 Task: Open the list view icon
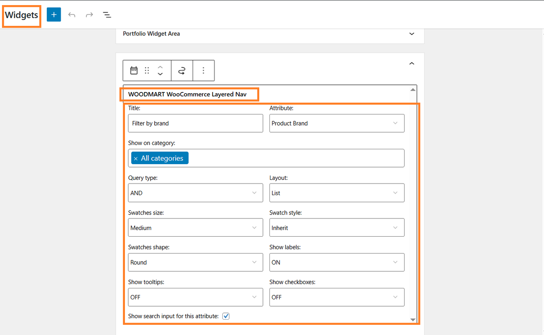click(107, 15)
